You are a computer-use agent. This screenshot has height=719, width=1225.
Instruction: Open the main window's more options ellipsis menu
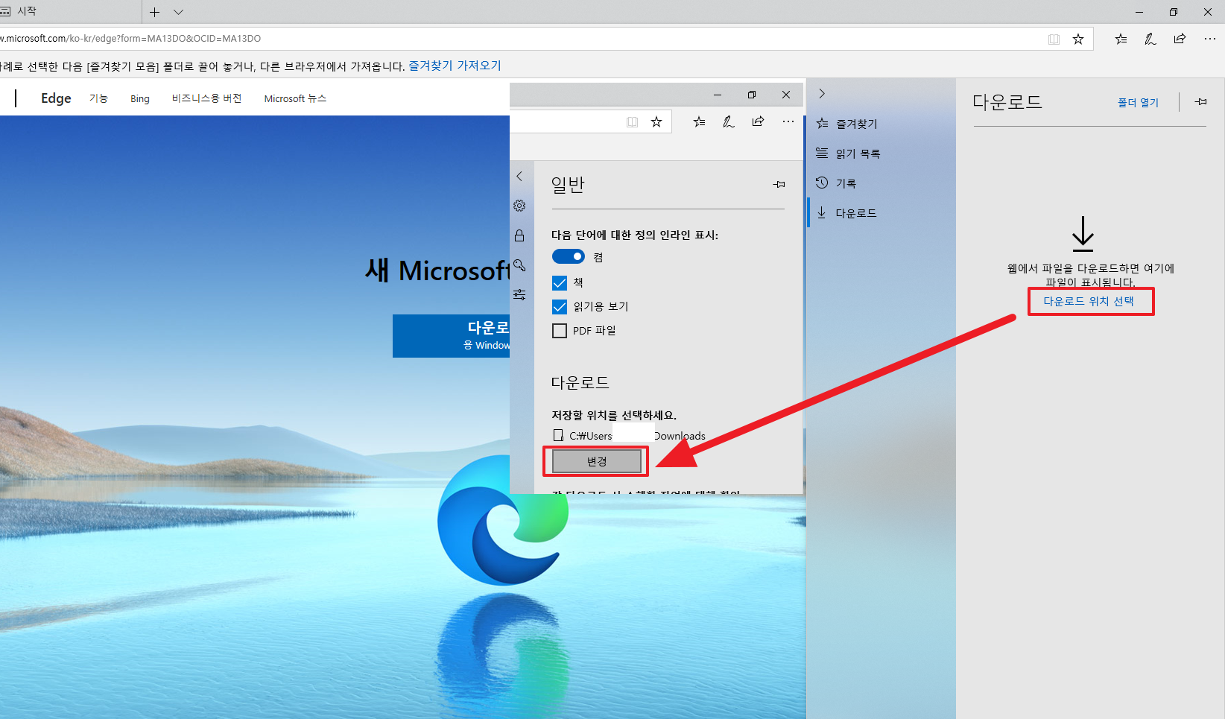point(1209,39)
